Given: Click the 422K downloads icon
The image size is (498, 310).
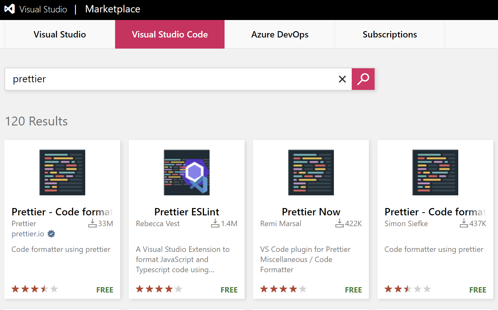Looking at the screenshot, I should [339, 223].
